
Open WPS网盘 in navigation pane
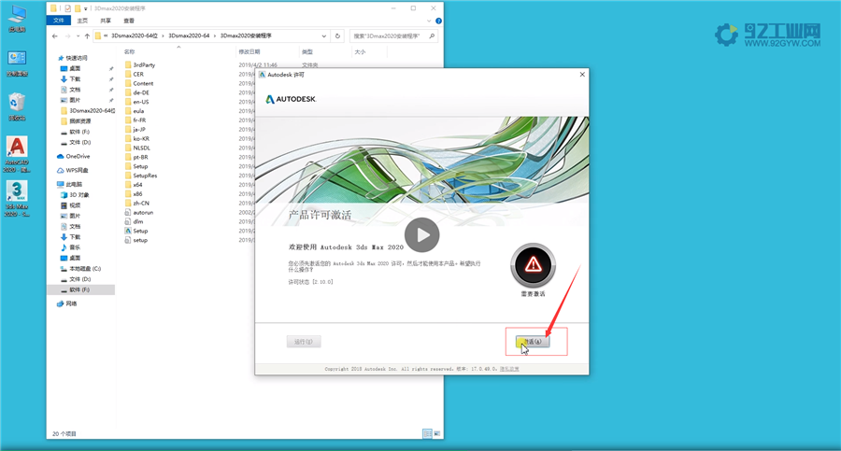click(x=72, y=171)
